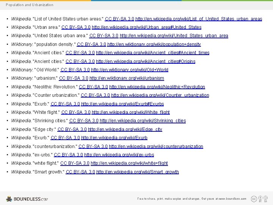Click CC BY-SA 3.0 next to "Shrinking cities."

click(x=84, y=121)
